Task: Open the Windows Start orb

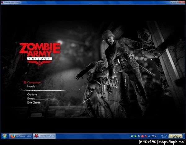Action: pos(5,136)
